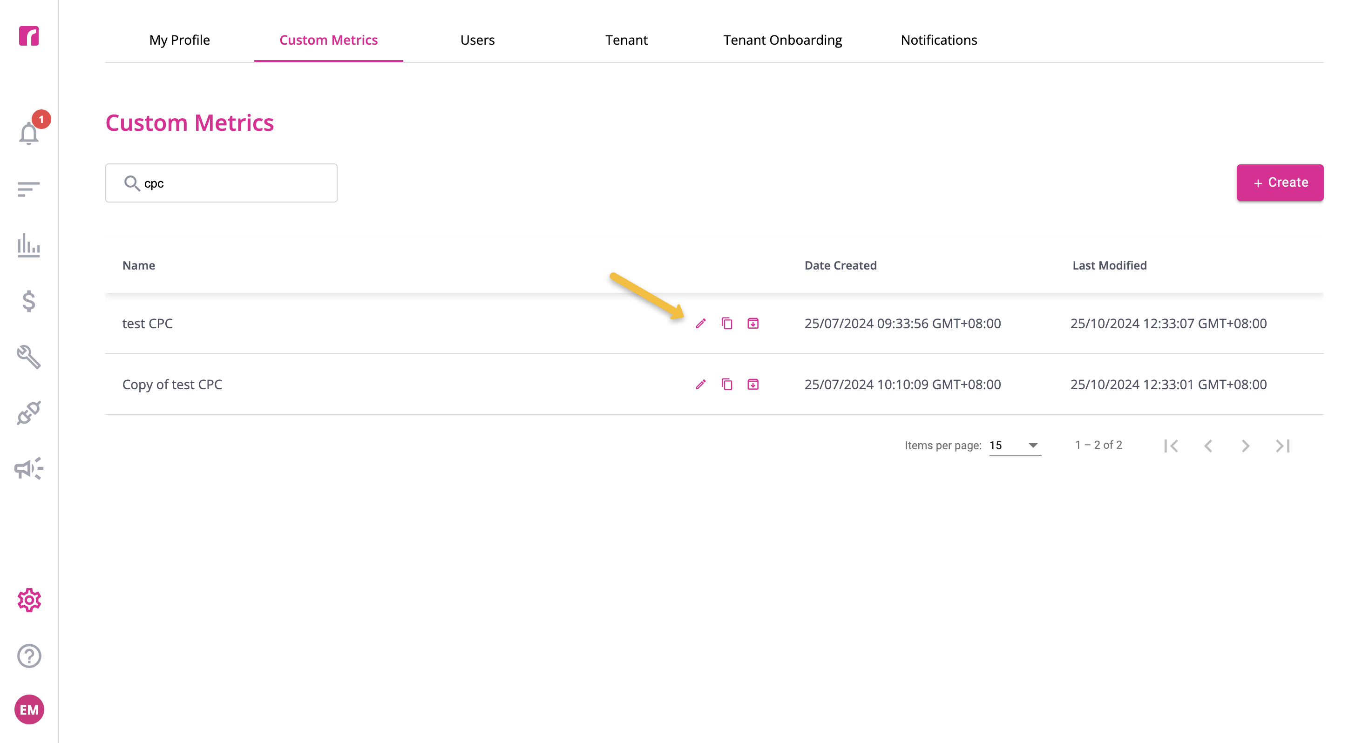
Task: Click the Create button
Action: tap(1280, 183)
